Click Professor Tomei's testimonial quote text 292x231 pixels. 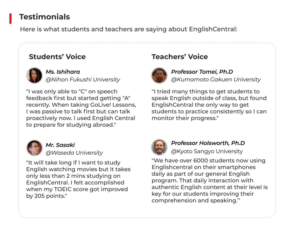pyautogui.click(x=209, y=105)
